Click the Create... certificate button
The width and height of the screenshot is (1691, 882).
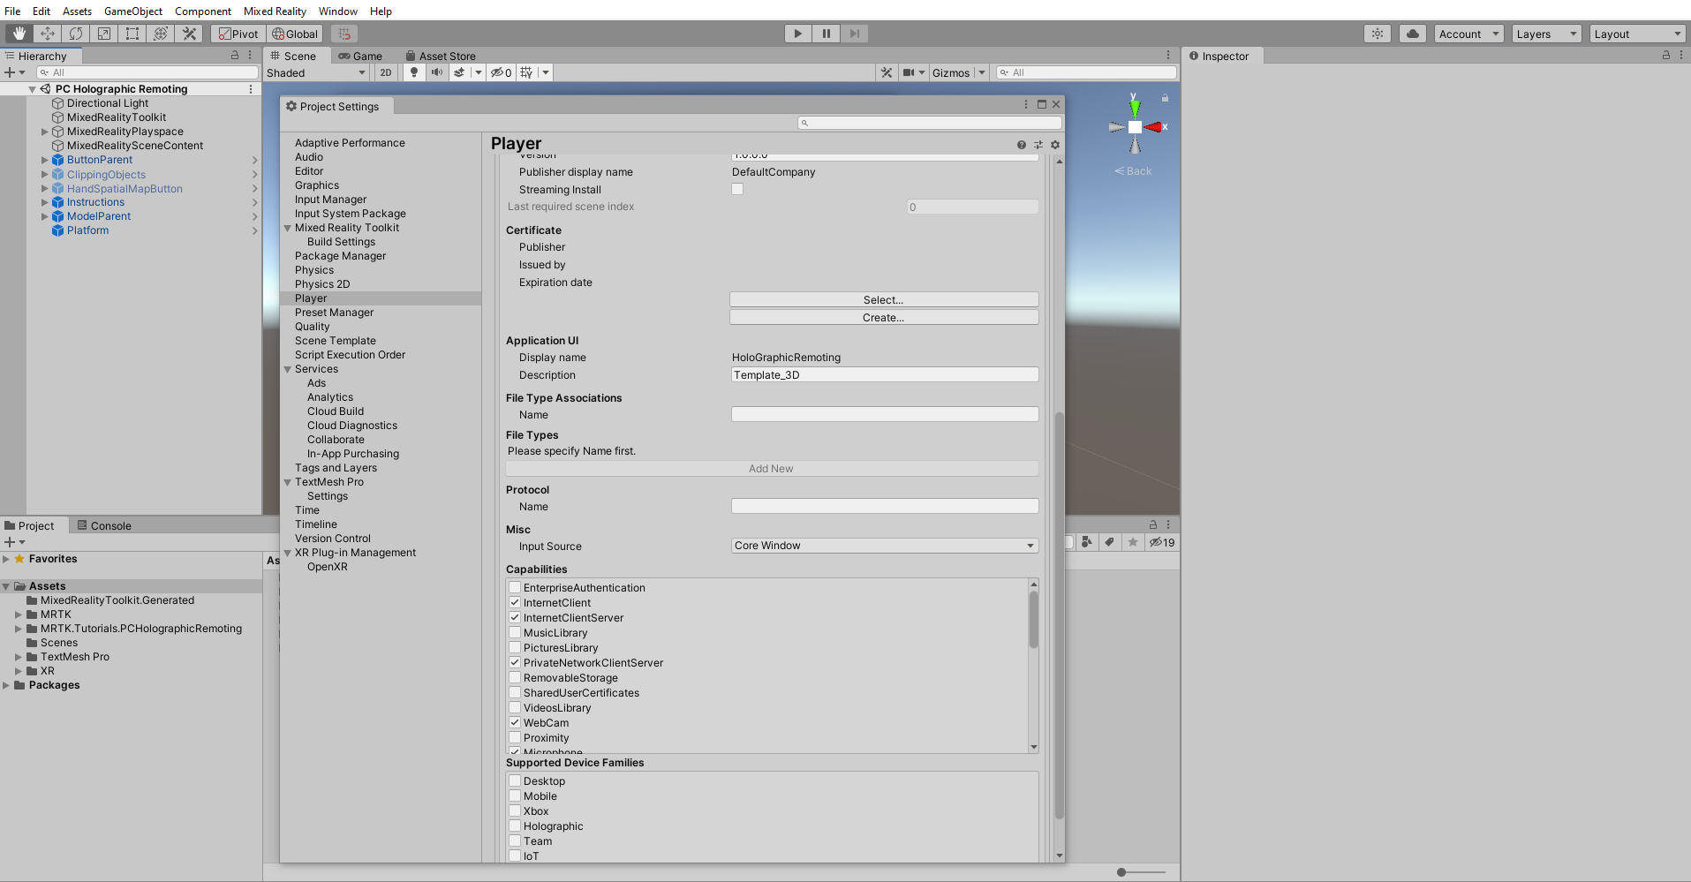[x=884, y=317]
